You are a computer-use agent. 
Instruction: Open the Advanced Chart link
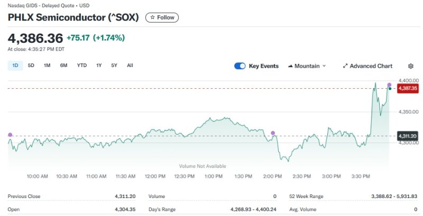(x=371, y=66)
